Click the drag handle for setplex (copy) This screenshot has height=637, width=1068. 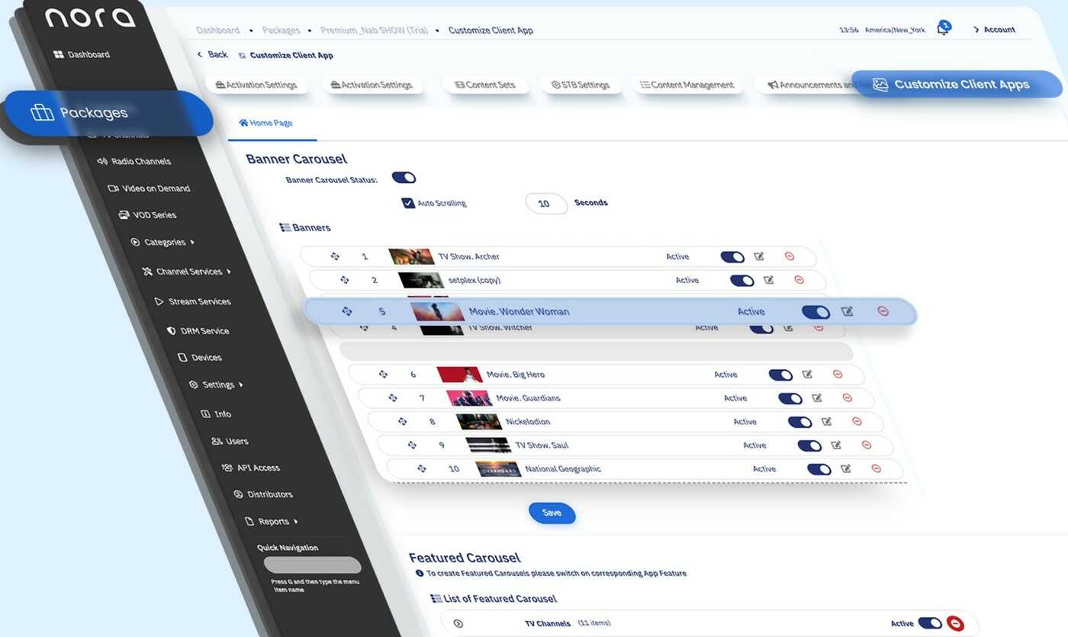[x=345, y=280]
